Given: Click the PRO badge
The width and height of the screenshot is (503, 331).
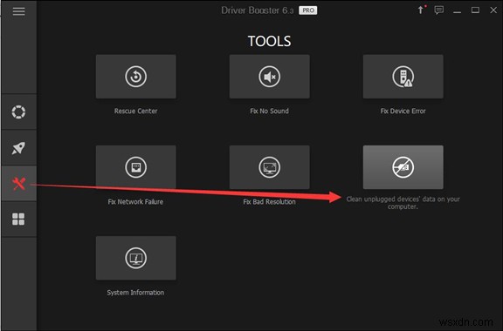Looking at the screenshot, I should 308,10.
